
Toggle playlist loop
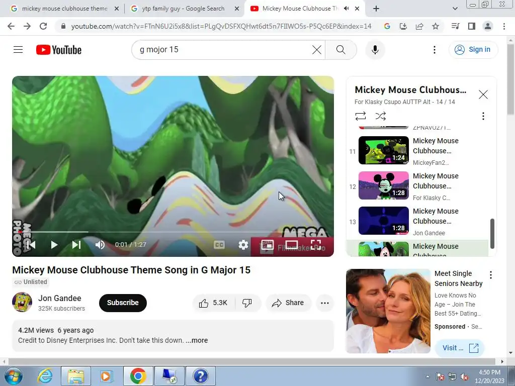coord(360,116)
